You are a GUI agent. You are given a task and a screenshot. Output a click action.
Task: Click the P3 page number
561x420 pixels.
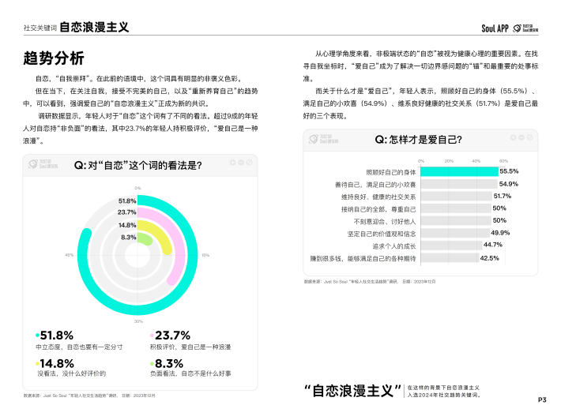click(543, 399)
